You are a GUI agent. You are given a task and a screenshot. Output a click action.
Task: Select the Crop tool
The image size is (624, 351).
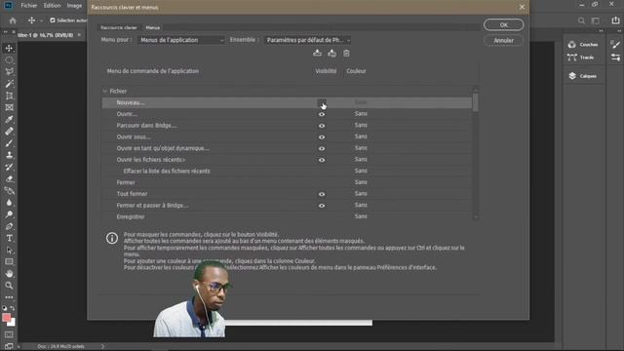(9, 96)
